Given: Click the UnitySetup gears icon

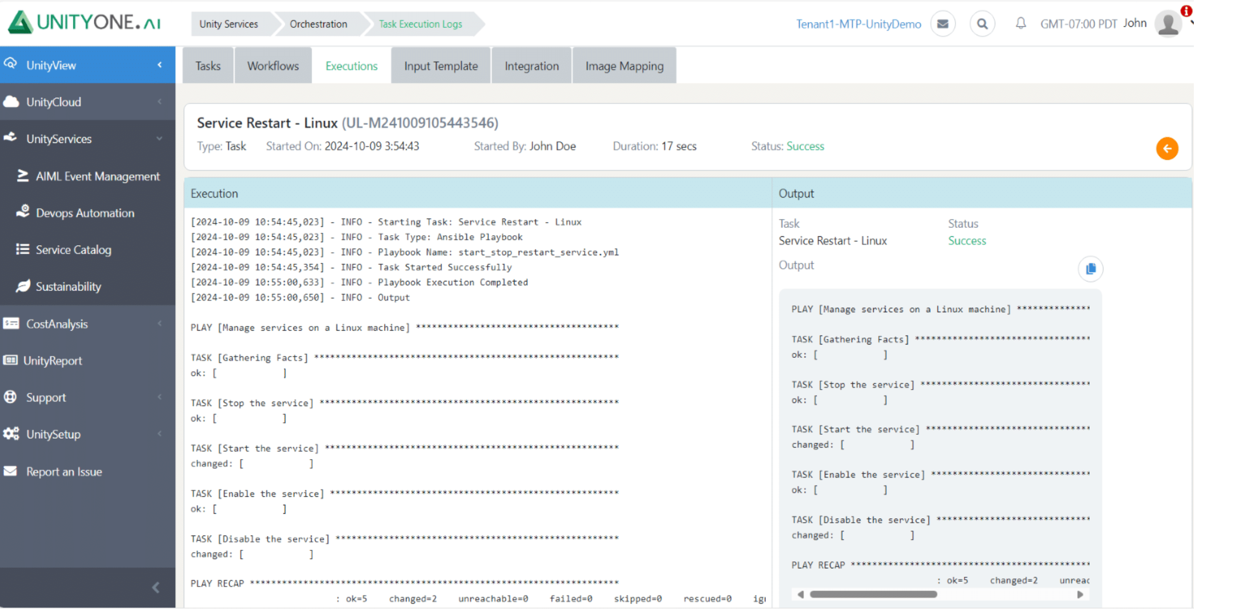Looking at the screenshot, I should pyautogui.click(x=11, y=433).
